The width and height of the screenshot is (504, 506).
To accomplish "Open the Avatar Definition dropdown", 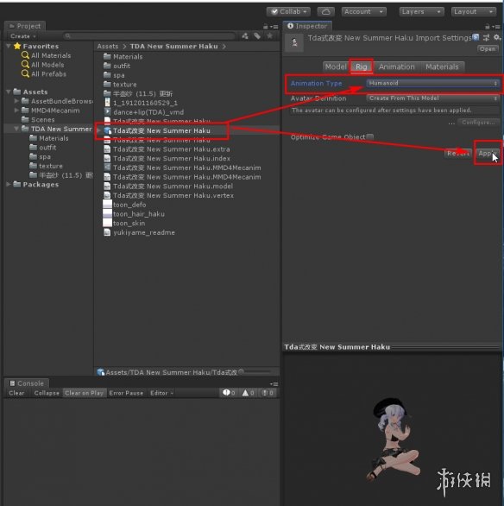I will (x=432, y=98).
